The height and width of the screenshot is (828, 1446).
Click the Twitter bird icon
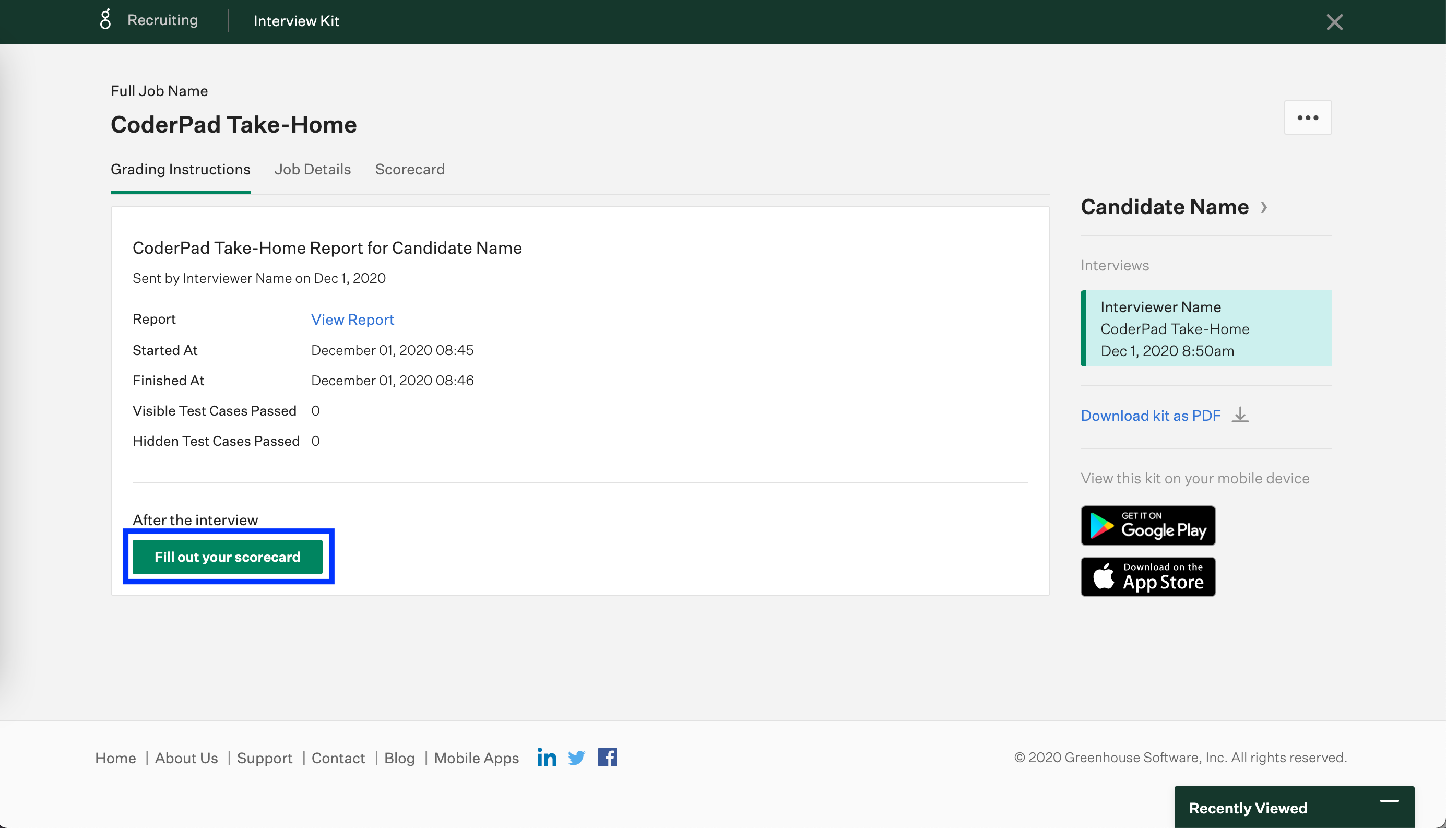576,758
